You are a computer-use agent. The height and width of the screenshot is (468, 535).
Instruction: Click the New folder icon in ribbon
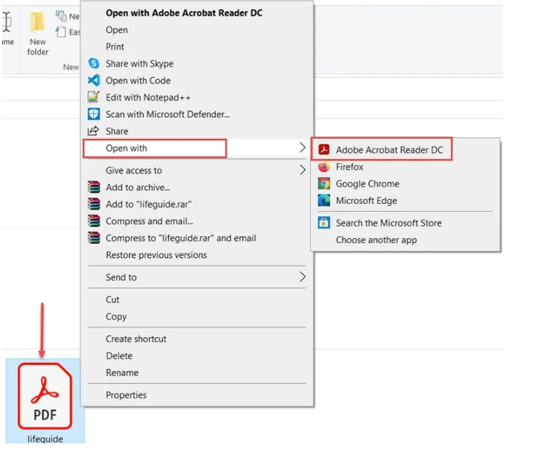pos(38,24)
